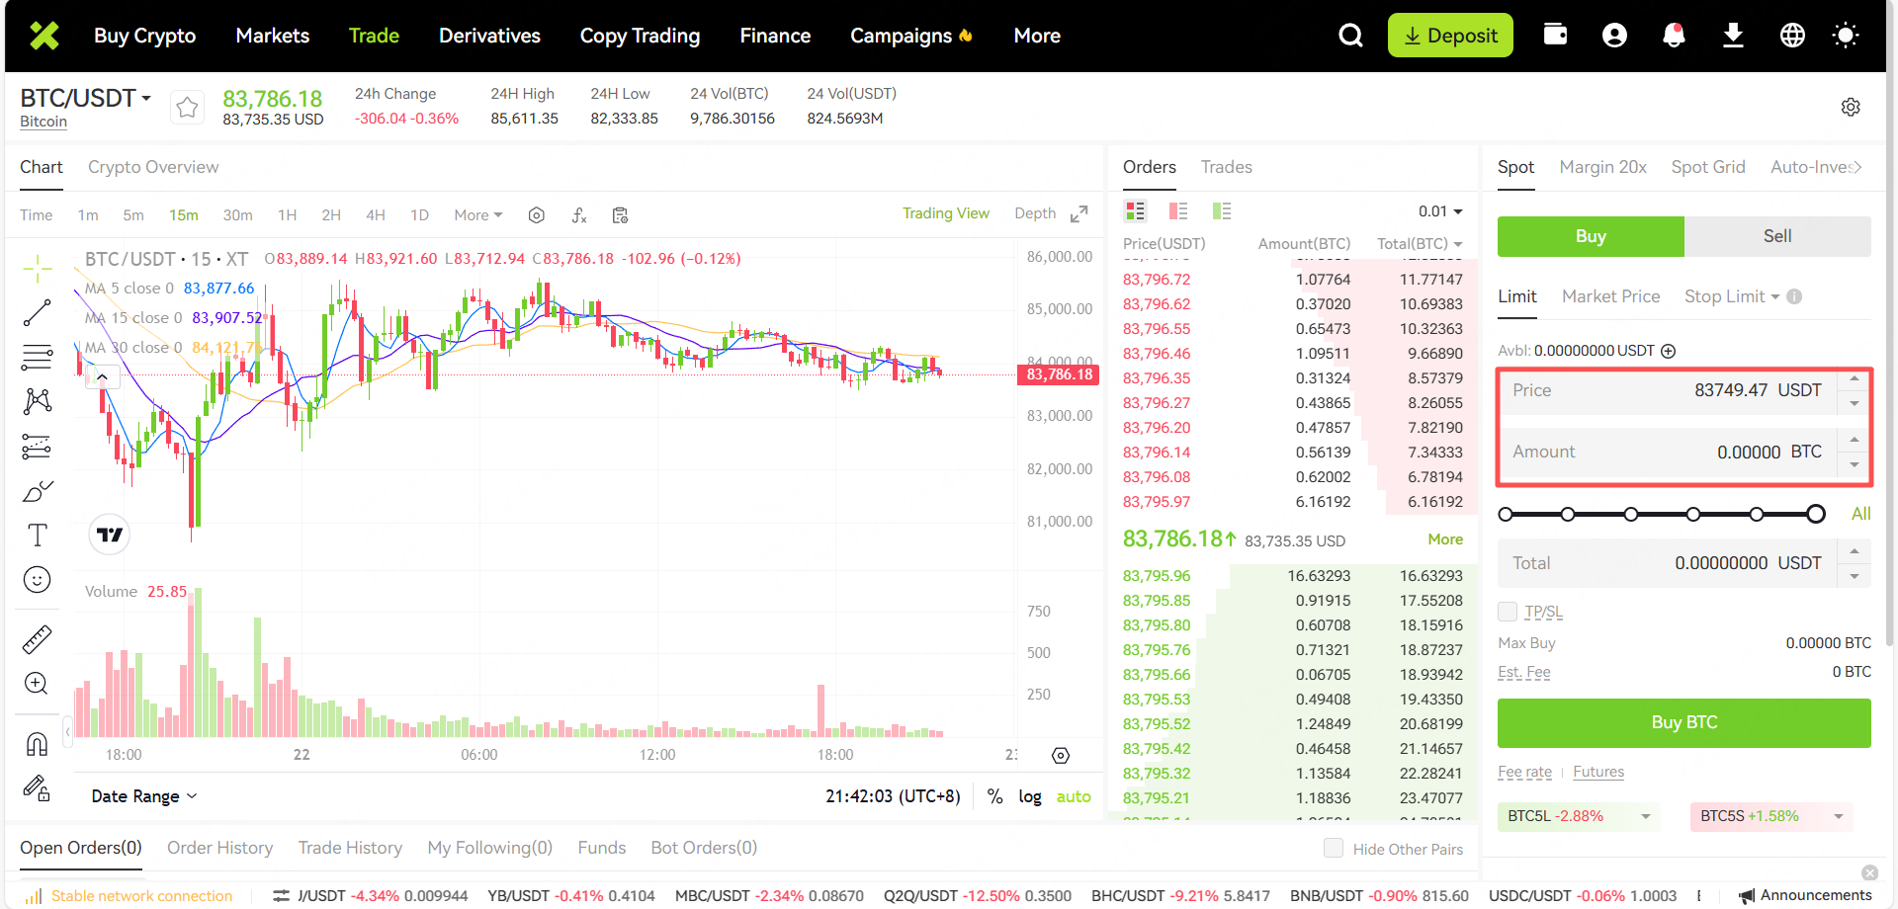Open the Derivatives menu
The width and height of the screenshot is (1898, 909).
tap(489, 36)
